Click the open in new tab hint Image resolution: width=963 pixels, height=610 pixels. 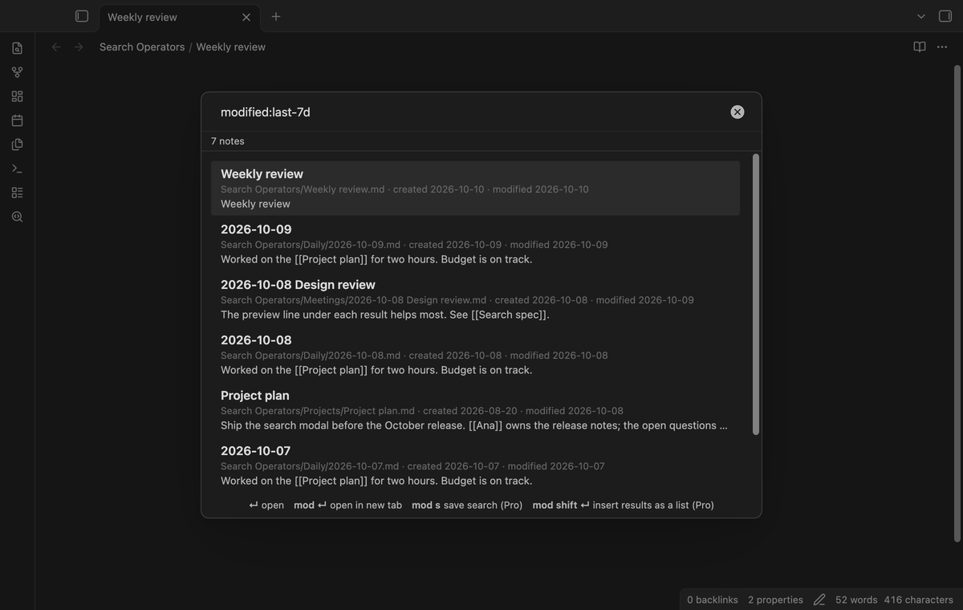[347, 505]
